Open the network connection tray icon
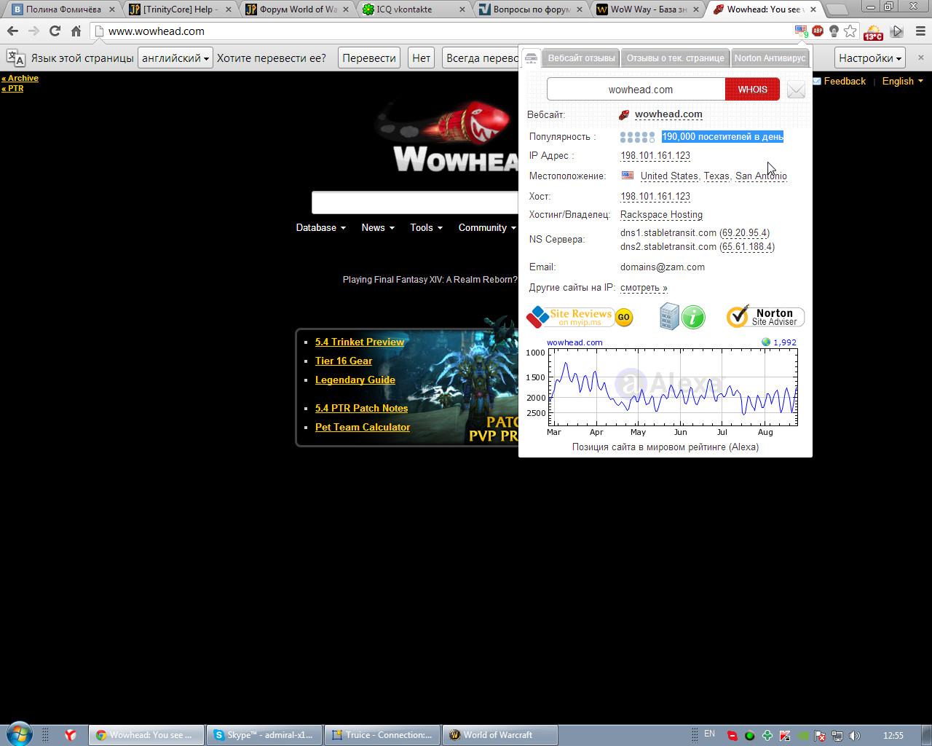 pyautogui.click(x=837, y=736)
